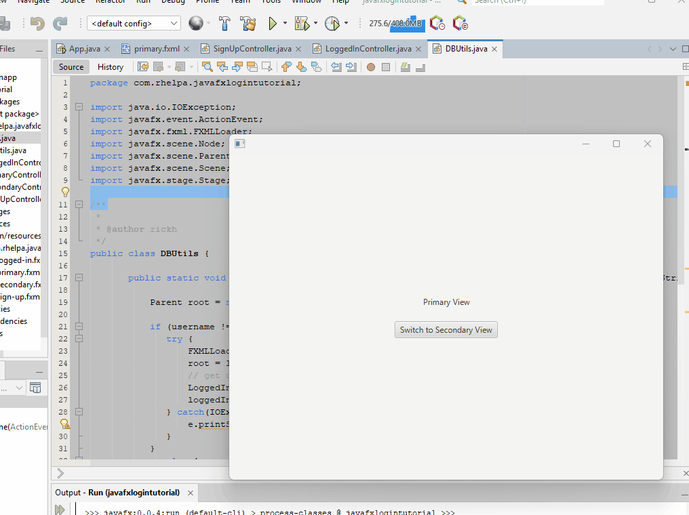Click Find Next Occurrence icon

tap(237, 66)
